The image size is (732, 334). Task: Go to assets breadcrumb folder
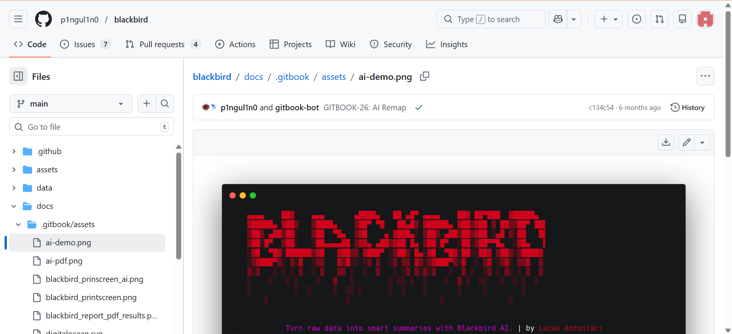tap(334, 77)
